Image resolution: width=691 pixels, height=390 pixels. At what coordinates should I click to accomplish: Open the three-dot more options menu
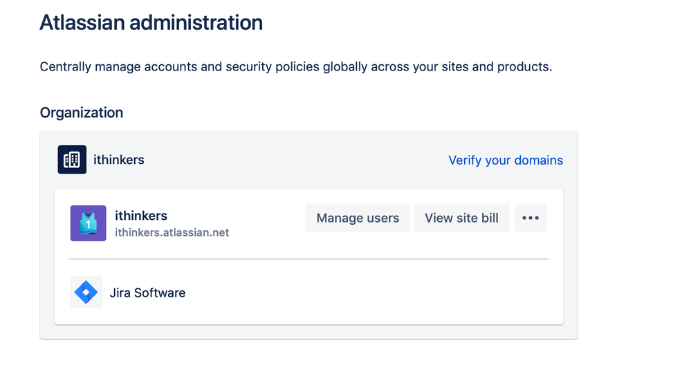coord(531,218)
